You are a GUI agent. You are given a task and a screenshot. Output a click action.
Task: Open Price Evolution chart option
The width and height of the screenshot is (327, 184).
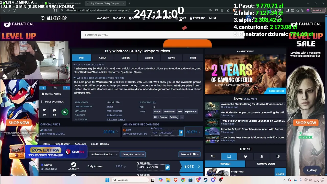pyautogui.click(x=53, y=102)
